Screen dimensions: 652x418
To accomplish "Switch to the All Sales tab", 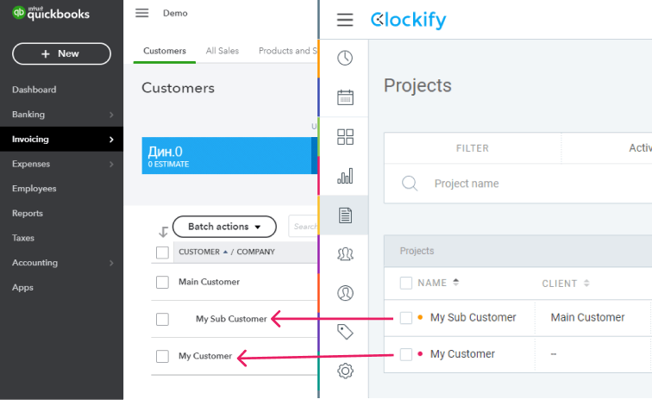I will (x=222, y=51).
